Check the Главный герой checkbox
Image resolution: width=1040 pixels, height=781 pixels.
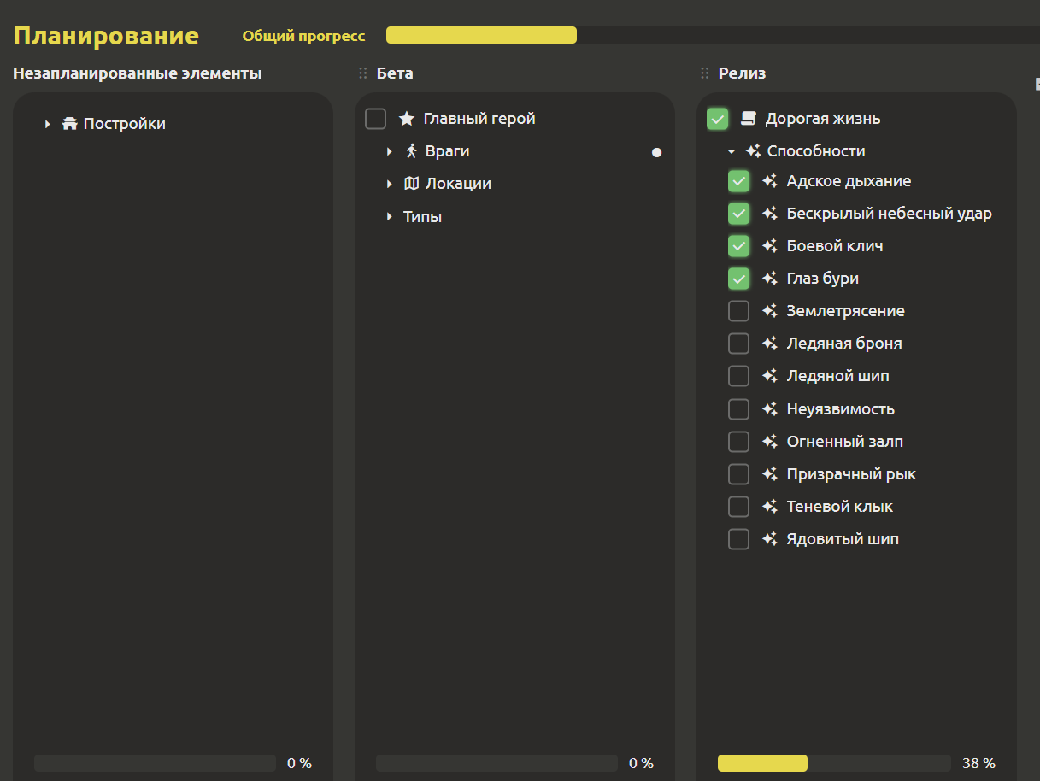pyautogui.click(x=376, y=119)
